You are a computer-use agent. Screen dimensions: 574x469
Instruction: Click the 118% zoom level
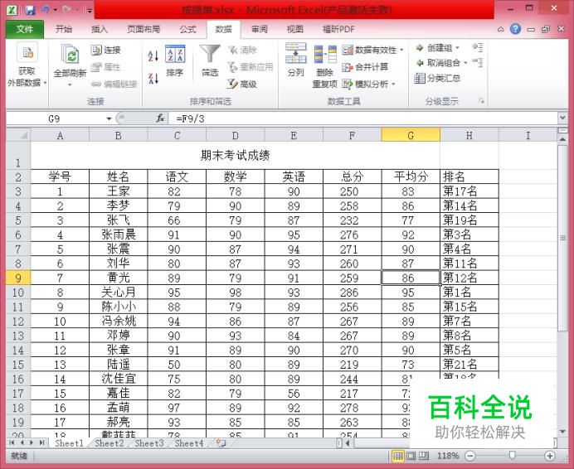pos(447,456)
